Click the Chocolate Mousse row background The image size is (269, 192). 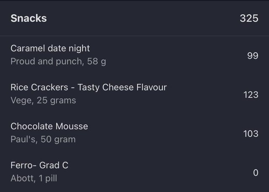(x=134, y=133)
